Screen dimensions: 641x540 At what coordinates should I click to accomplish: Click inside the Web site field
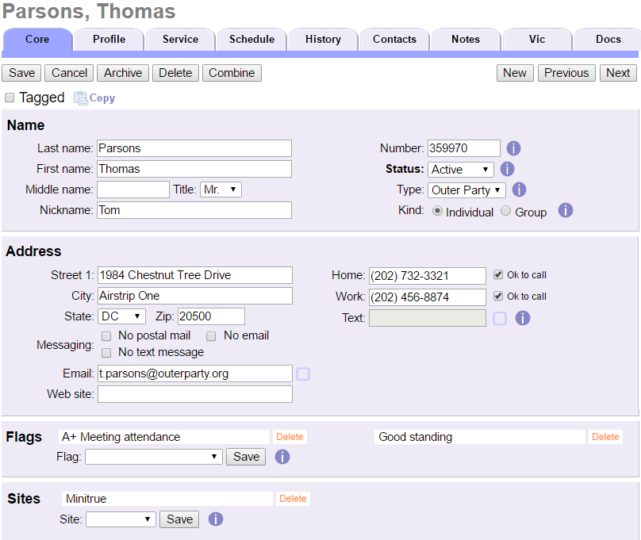point(194,393)
